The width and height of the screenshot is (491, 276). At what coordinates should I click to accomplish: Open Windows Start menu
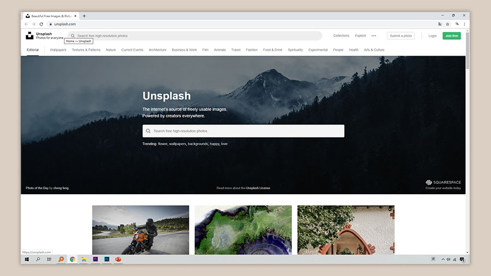pos(27,260)
